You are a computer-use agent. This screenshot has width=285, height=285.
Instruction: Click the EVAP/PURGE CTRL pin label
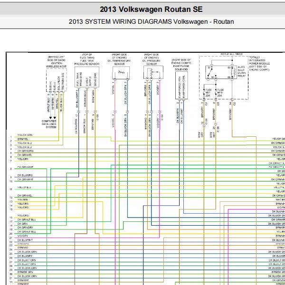184,87
